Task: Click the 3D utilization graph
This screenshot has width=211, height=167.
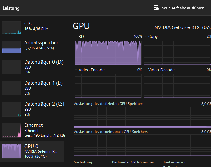Action: point(108,52)
